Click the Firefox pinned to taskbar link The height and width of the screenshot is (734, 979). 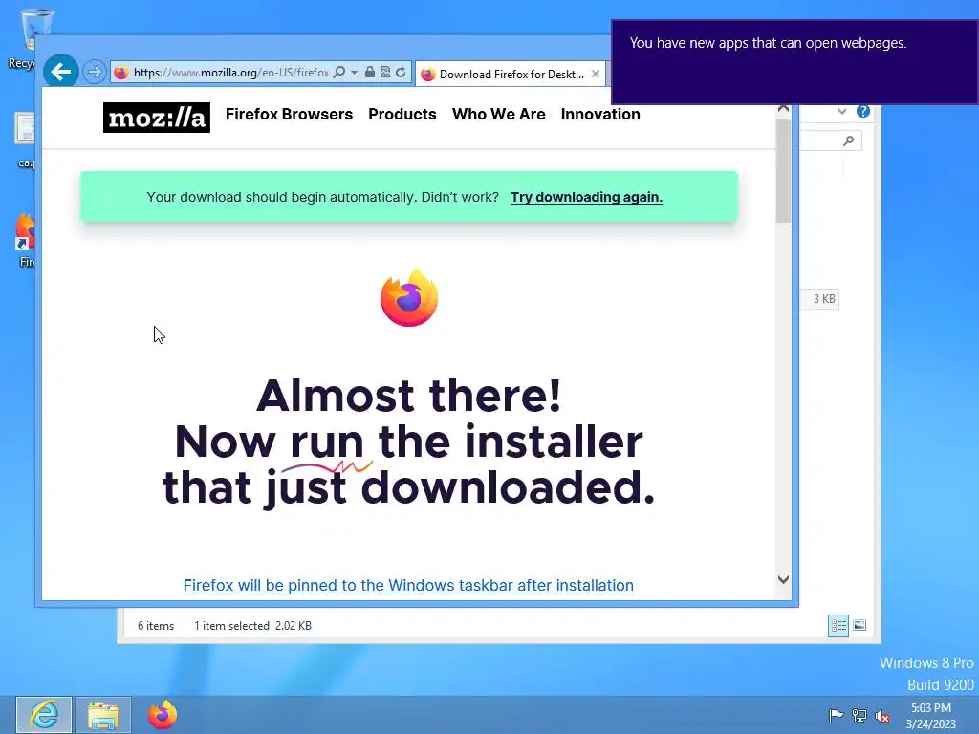pyautogui.click(x=408, y=586)
